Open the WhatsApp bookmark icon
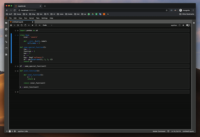 pos(89,14)
